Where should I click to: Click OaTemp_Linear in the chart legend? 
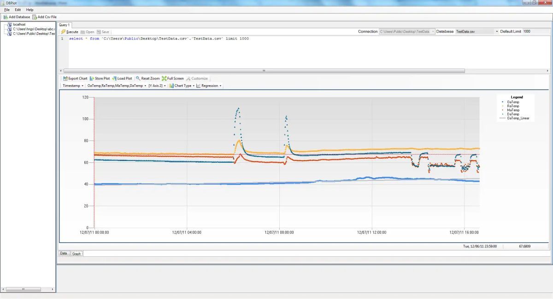pos(518,118)
